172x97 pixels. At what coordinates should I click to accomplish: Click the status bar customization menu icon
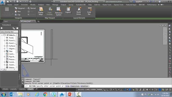pyautogui.click(x=170, y=90)
